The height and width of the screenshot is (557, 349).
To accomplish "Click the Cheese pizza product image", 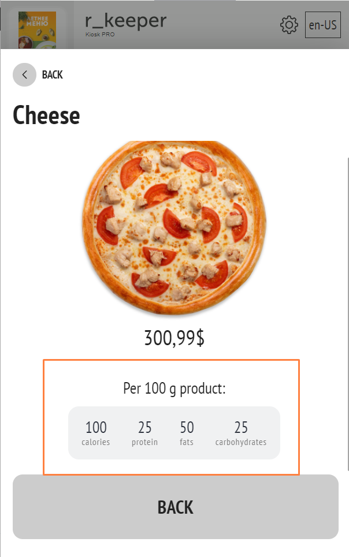I will click(174, 227).
